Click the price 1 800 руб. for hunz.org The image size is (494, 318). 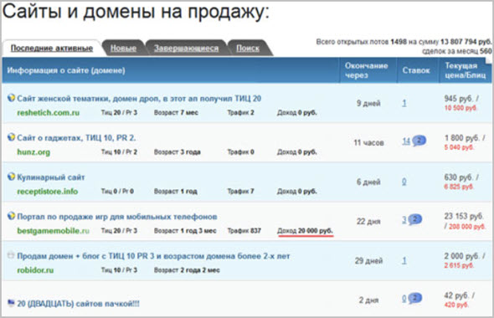coord(461,138)
